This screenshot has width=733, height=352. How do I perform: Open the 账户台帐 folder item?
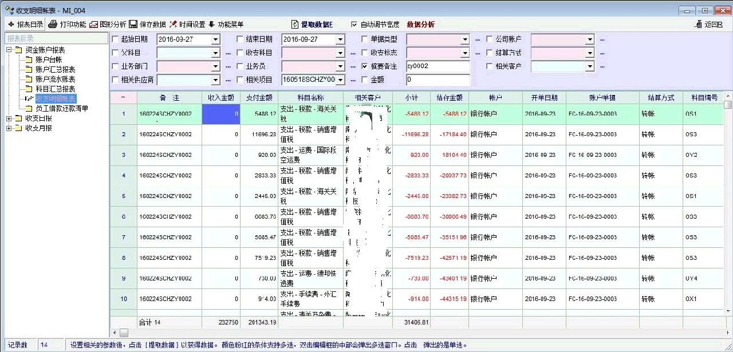point(48,60)
